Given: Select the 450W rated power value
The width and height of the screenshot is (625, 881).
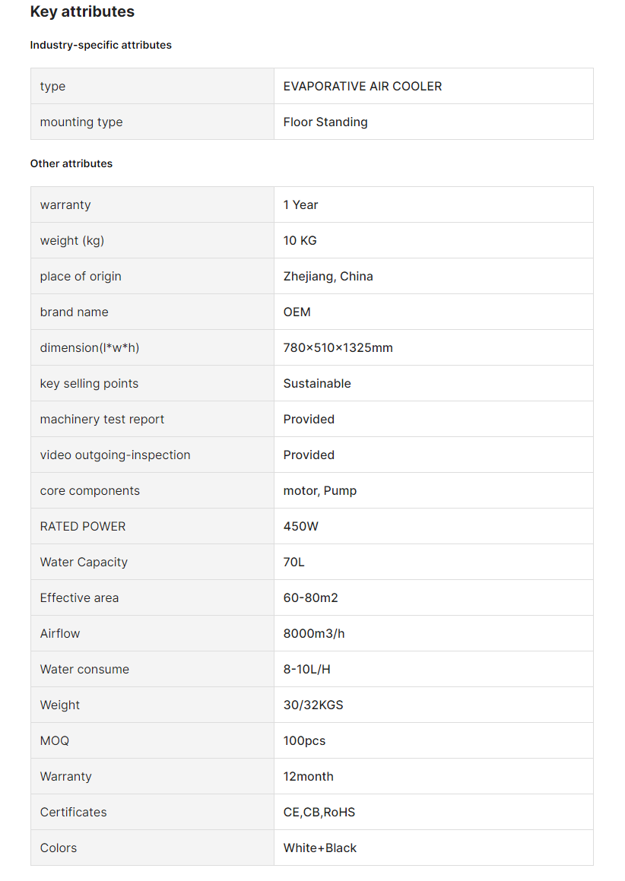Looking at the screenshot, I should [x=300, y=527].
